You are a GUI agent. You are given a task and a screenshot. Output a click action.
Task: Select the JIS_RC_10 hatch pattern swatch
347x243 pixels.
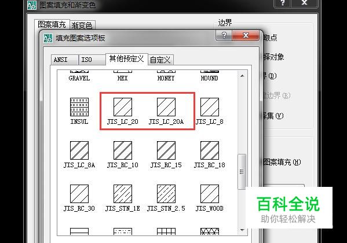[x=123, y=150]
